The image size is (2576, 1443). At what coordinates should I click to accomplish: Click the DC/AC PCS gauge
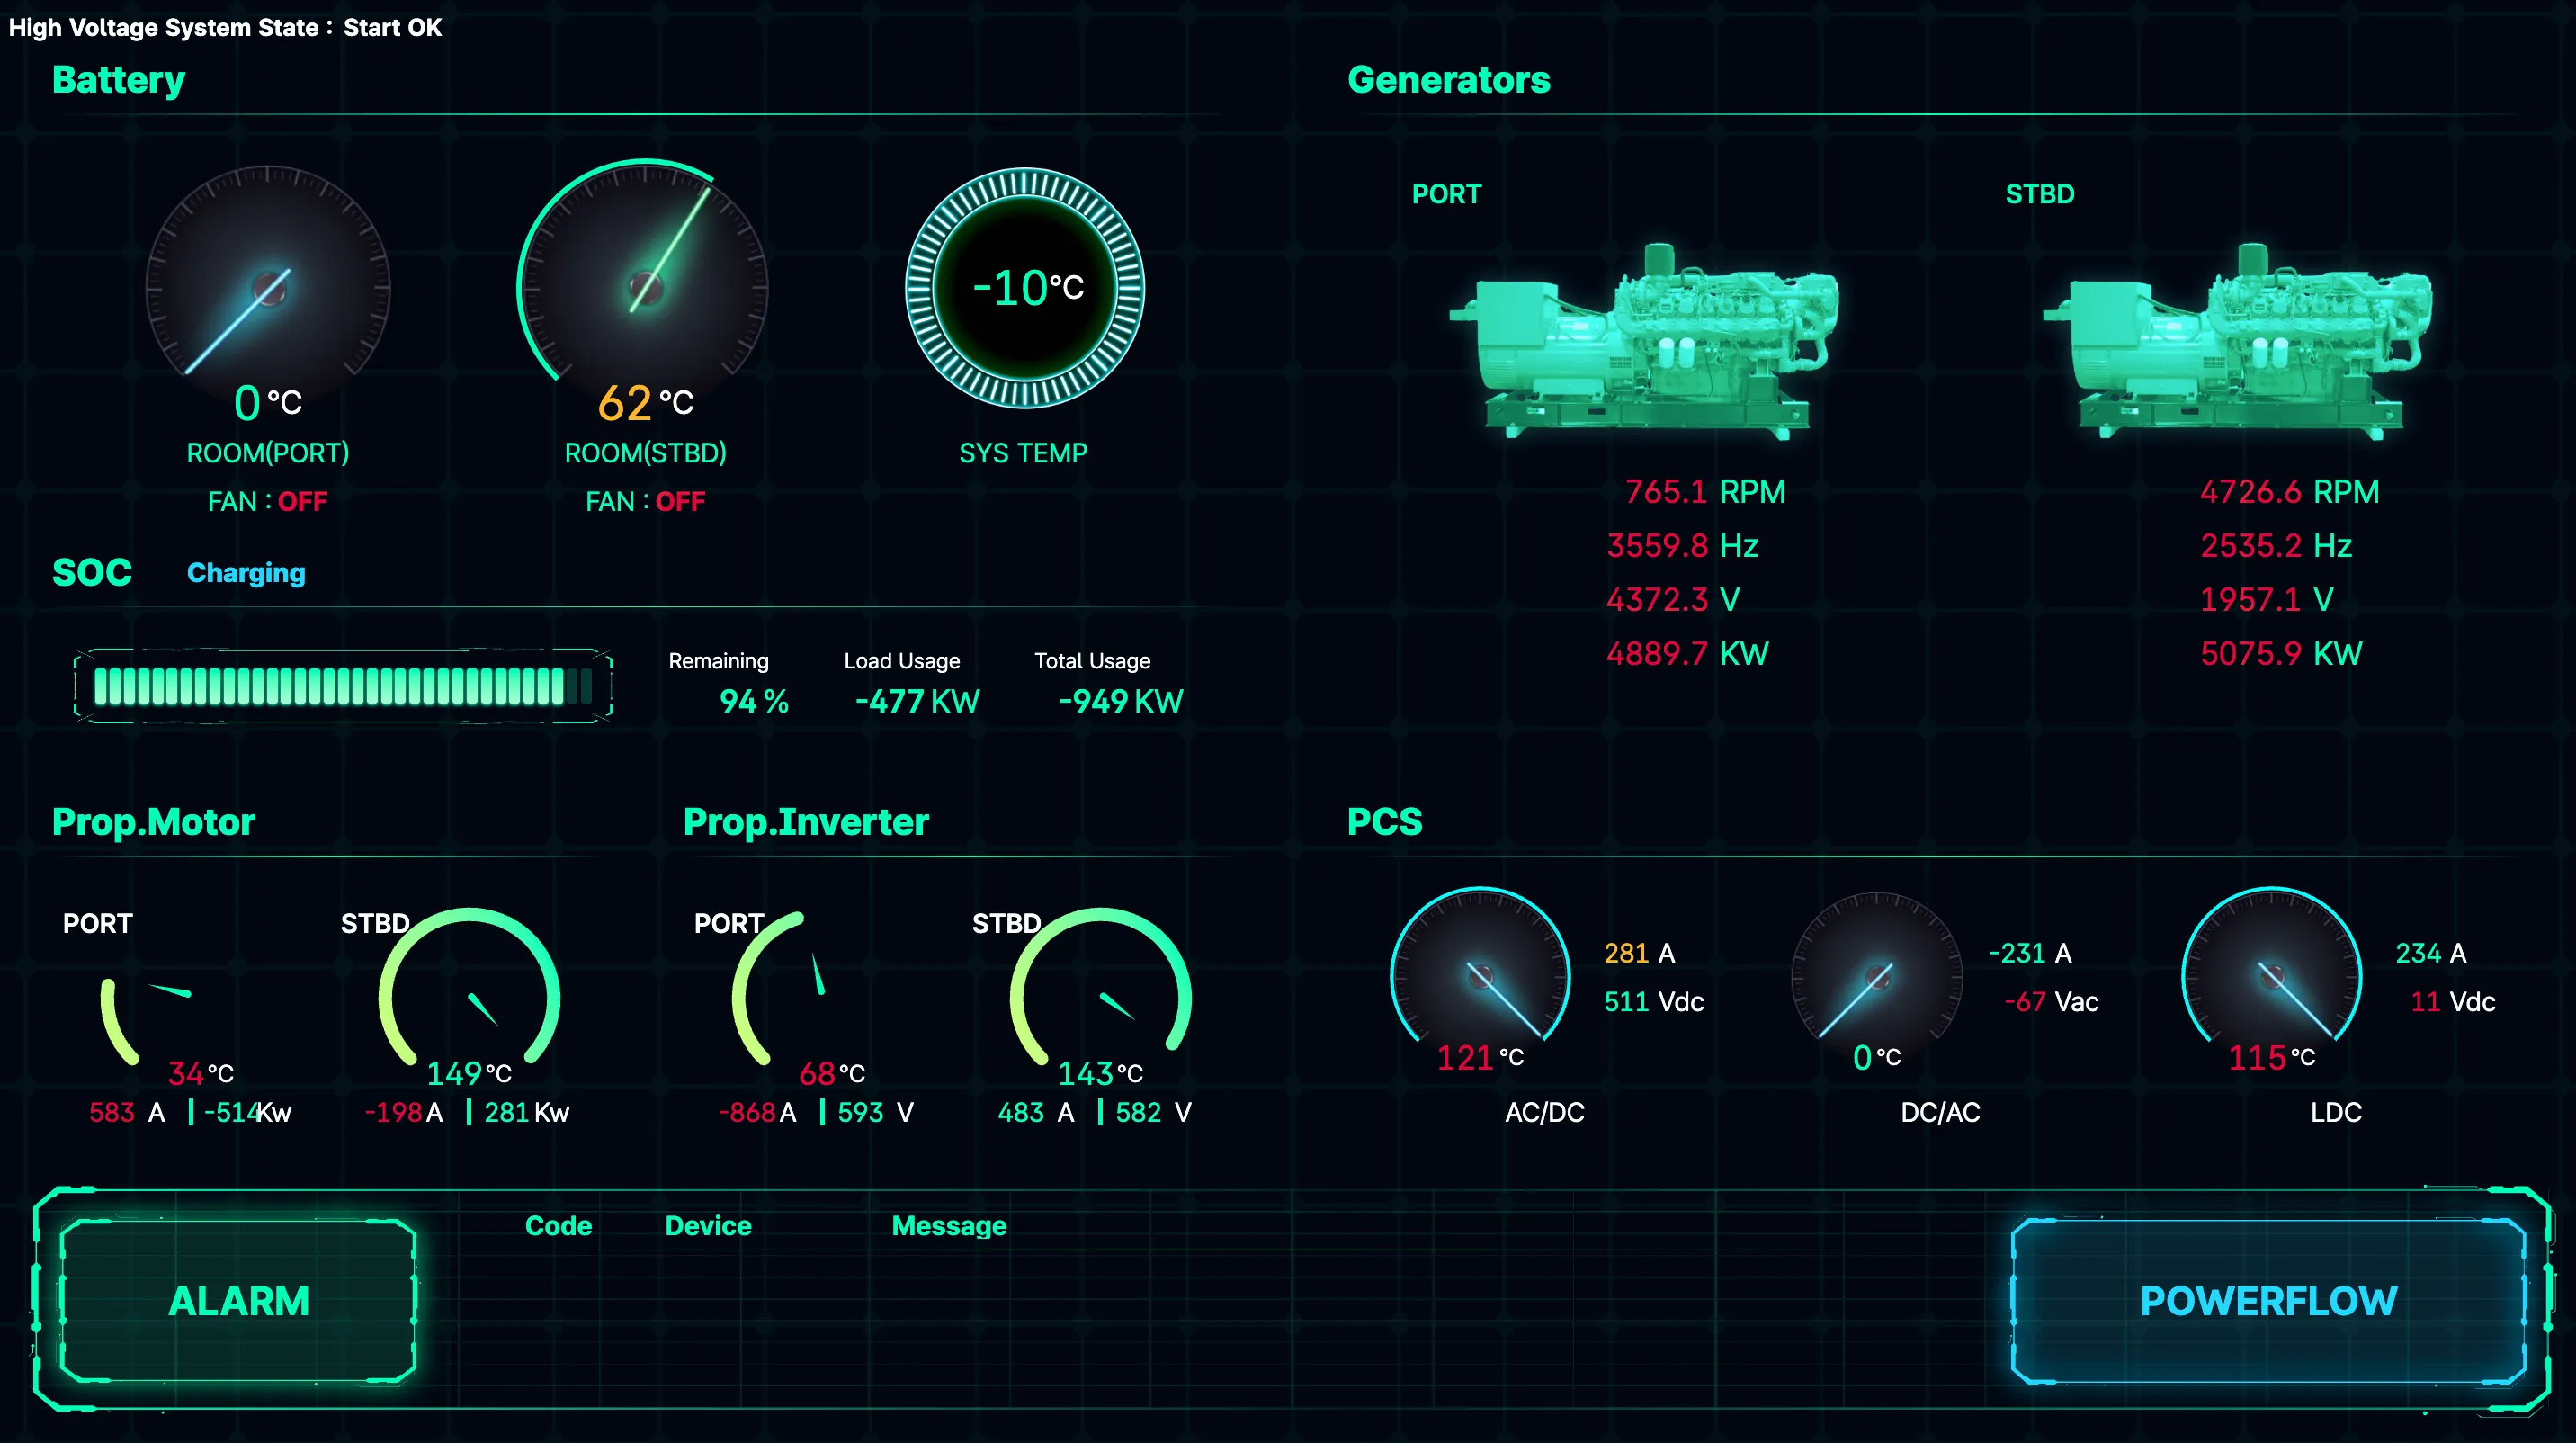click(1877, 975)
